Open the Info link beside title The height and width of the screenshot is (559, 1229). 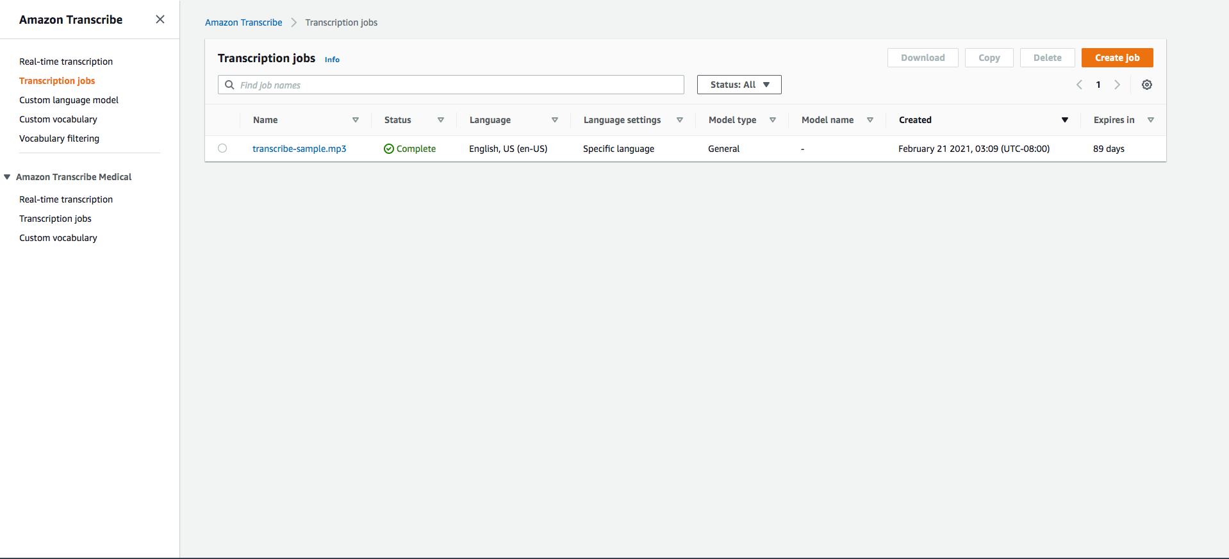tap(332, 60)
